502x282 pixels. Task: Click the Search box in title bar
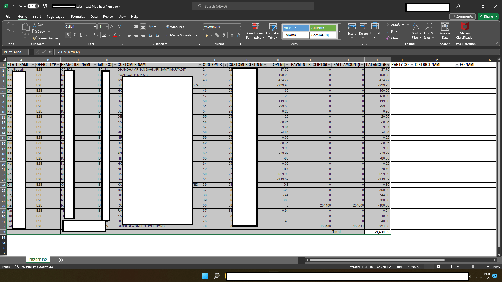tap(253, 6)
